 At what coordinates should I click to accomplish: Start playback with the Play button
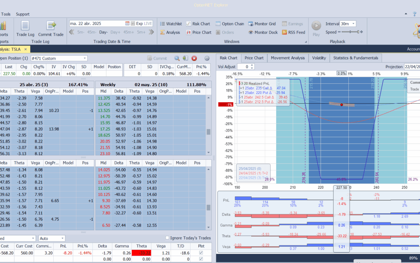[x=316, y=28]
